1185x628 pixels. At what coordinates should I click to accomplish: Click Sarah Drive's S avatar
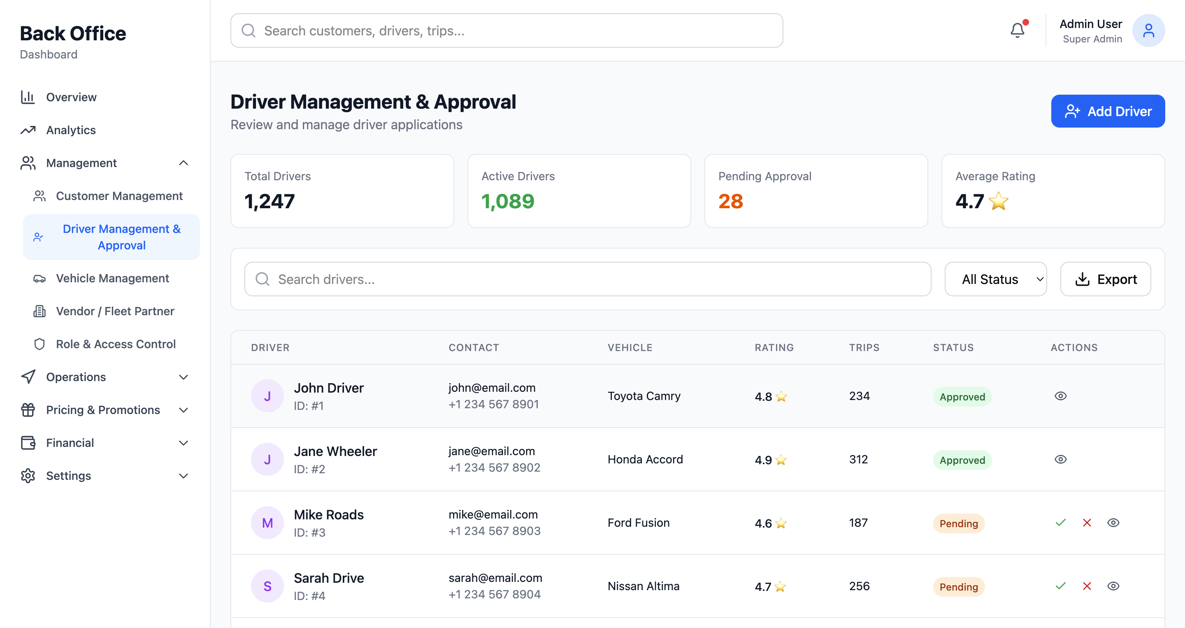pyautogui.click(x=267, y=586)
